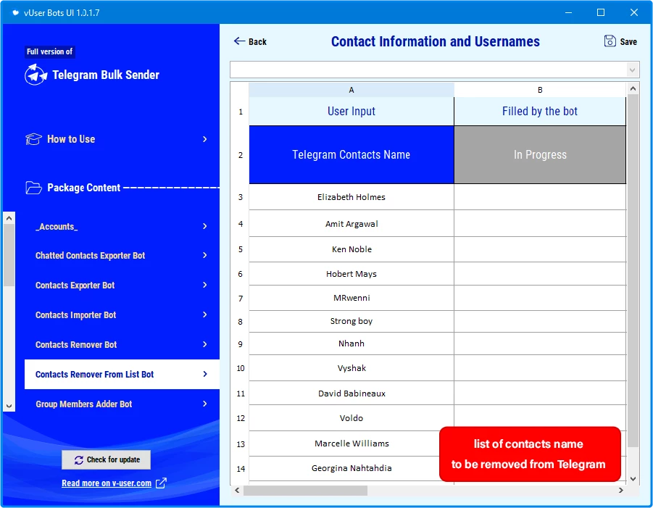Select column B header
The width and height of the screenshot is (653, 508).
540,90
